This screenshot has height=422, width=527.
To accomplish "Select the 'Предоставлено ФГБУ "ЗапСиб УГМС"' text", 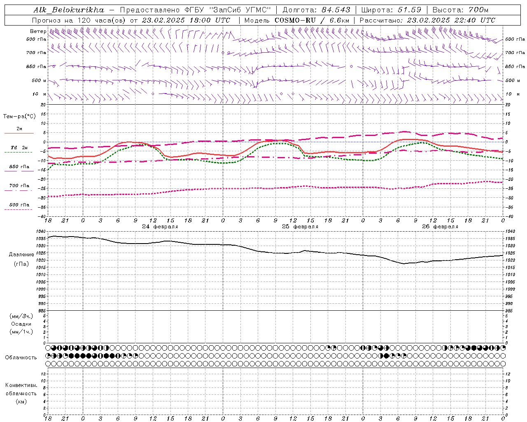I will [x=195, y=10].
